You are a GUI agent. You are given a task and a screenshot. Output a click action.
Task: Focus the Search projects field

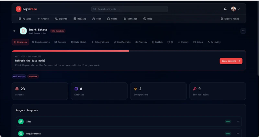coord(129,9)
